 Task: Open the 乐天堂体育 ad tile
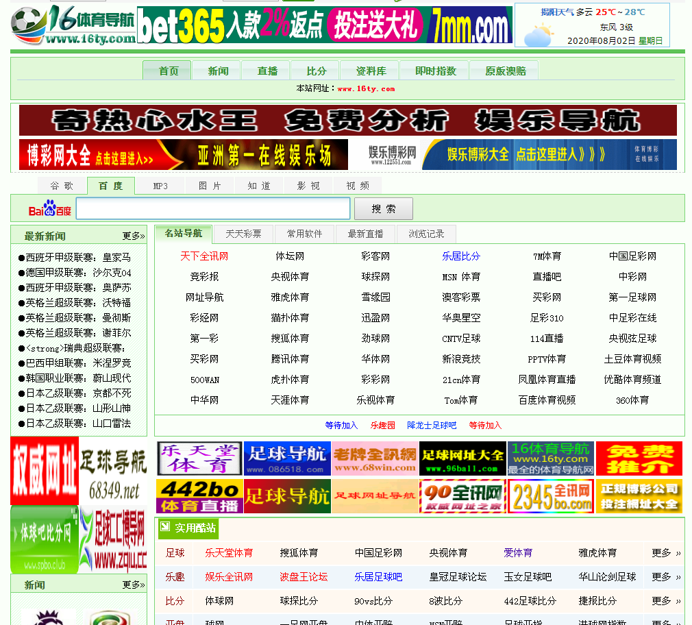[199, 458]
